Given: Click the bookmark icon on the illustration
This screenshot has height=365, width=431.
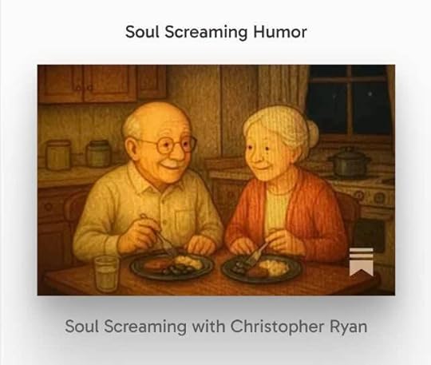Looking at the screenshot, I should (362, 262).
